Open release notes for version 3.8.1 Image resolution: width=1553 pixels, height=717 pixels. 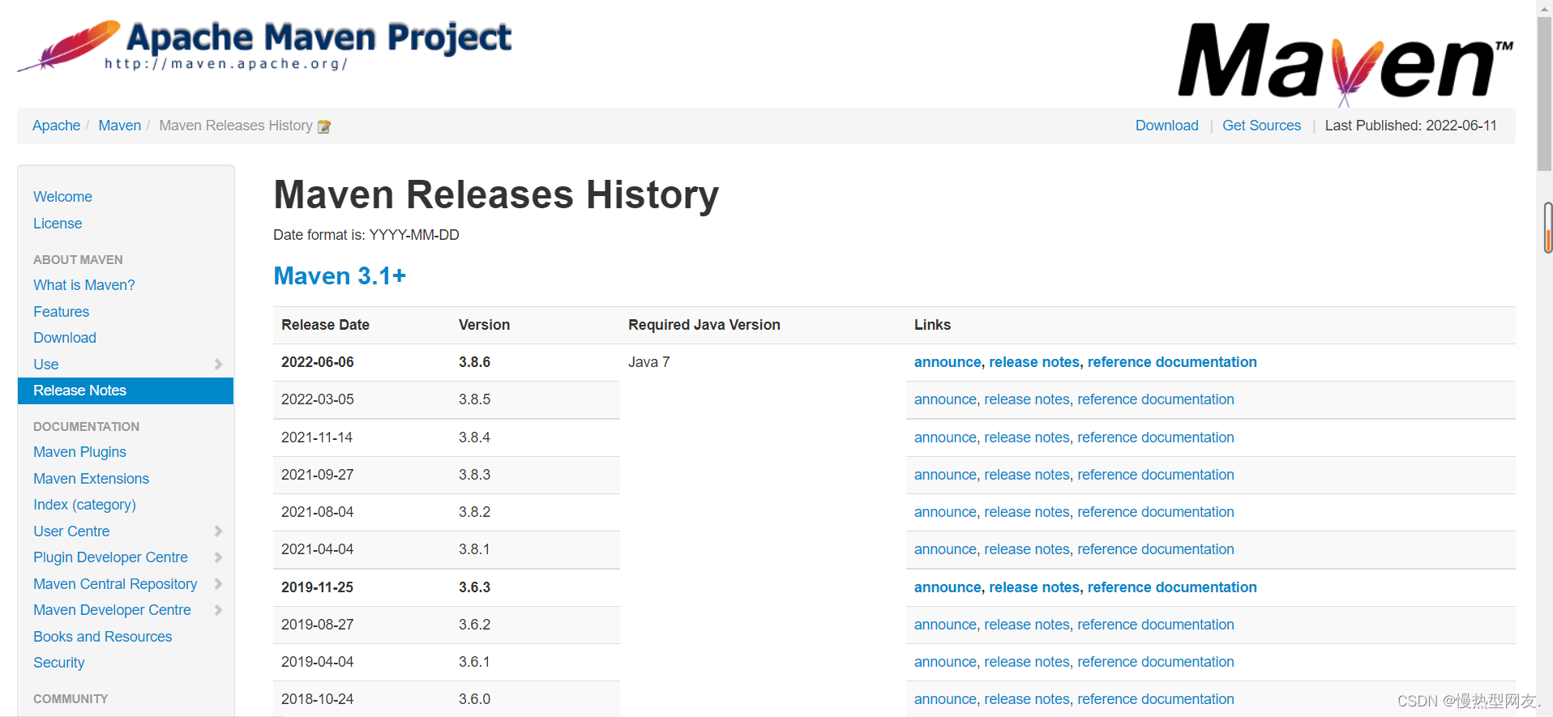tap(1027, 549)
